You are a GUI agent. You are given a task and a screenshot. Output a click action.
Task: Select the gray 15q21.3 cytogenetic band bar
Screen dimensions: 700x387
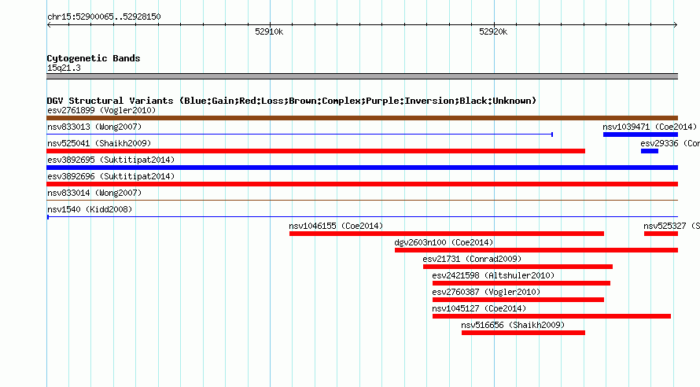pos(362,76)
